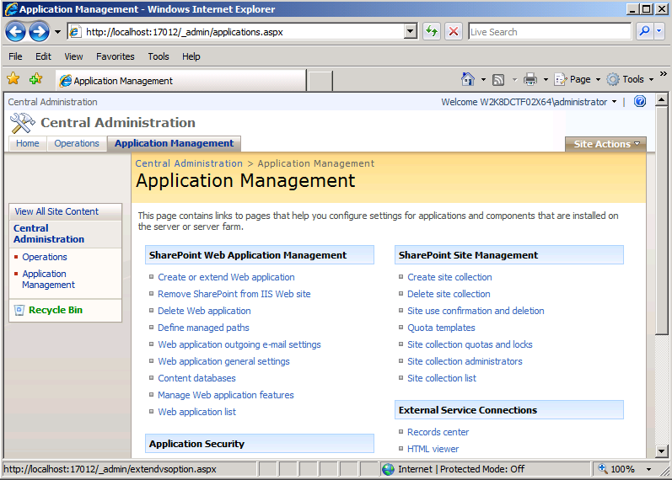The height and width of the screenshot is (480, 672).
Task: Click the SharePoint help question-mark icon
Action: [x=640, y=102]
